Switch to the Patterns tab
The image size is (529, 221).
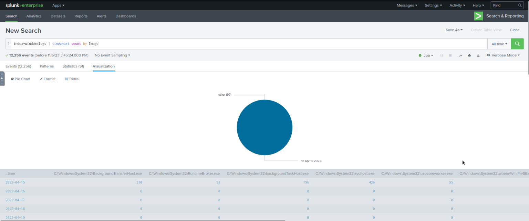46,66
